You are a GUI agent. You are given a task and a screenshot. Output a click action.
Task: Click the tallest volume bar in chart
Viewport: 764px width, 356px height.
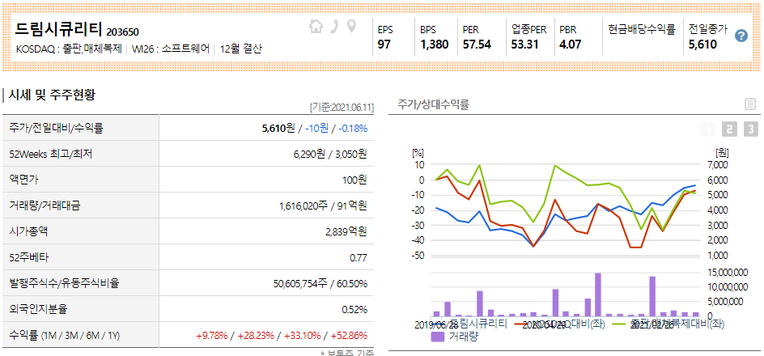[598, 295]
